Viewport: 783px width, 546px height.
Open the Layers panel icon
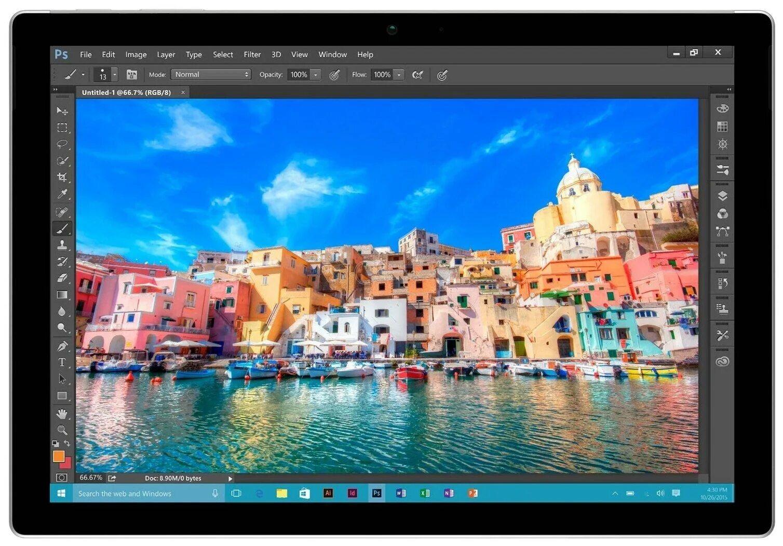(x=722, y=196)
